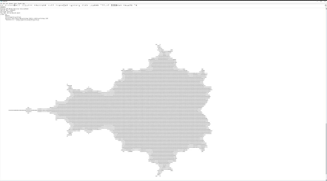The image size is (327, 181).
Task: Open the Action menu
Action: (15, 3)
